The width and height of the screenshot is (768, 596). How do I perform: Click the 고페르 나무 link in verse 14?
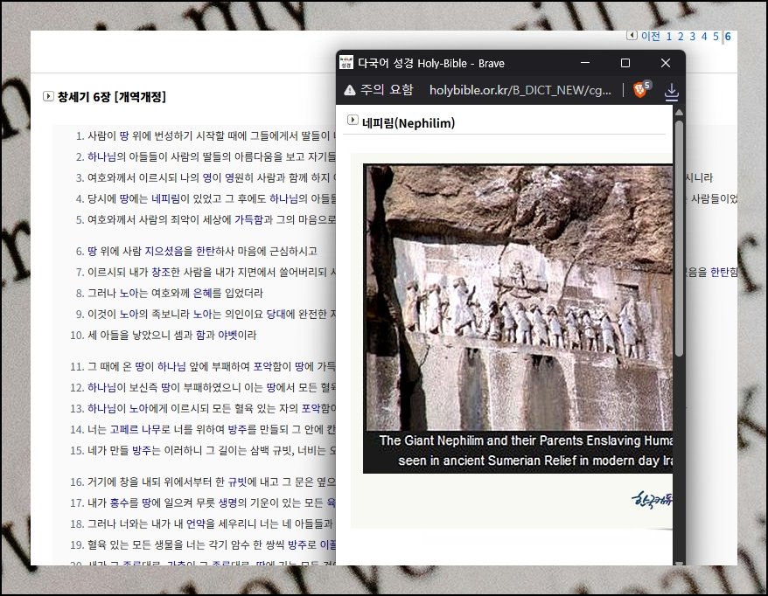click(135, 430)
